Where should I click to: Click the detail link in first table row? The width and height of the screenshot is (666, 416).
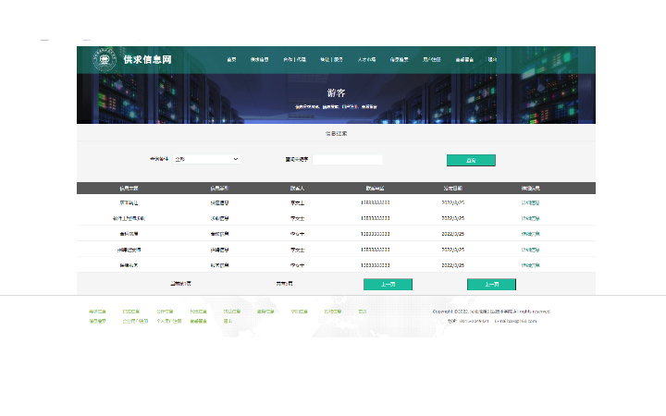[530, 202]
